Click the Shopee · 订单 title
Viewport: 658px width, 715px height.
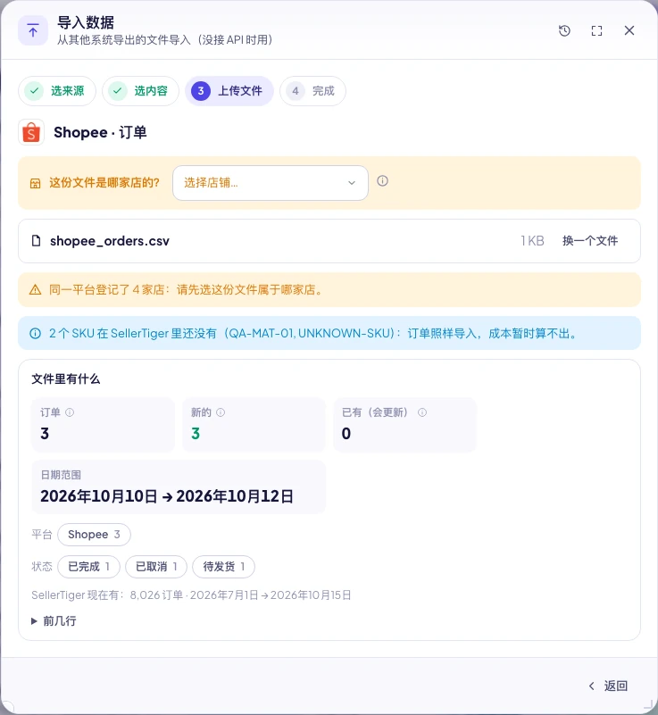100,132
